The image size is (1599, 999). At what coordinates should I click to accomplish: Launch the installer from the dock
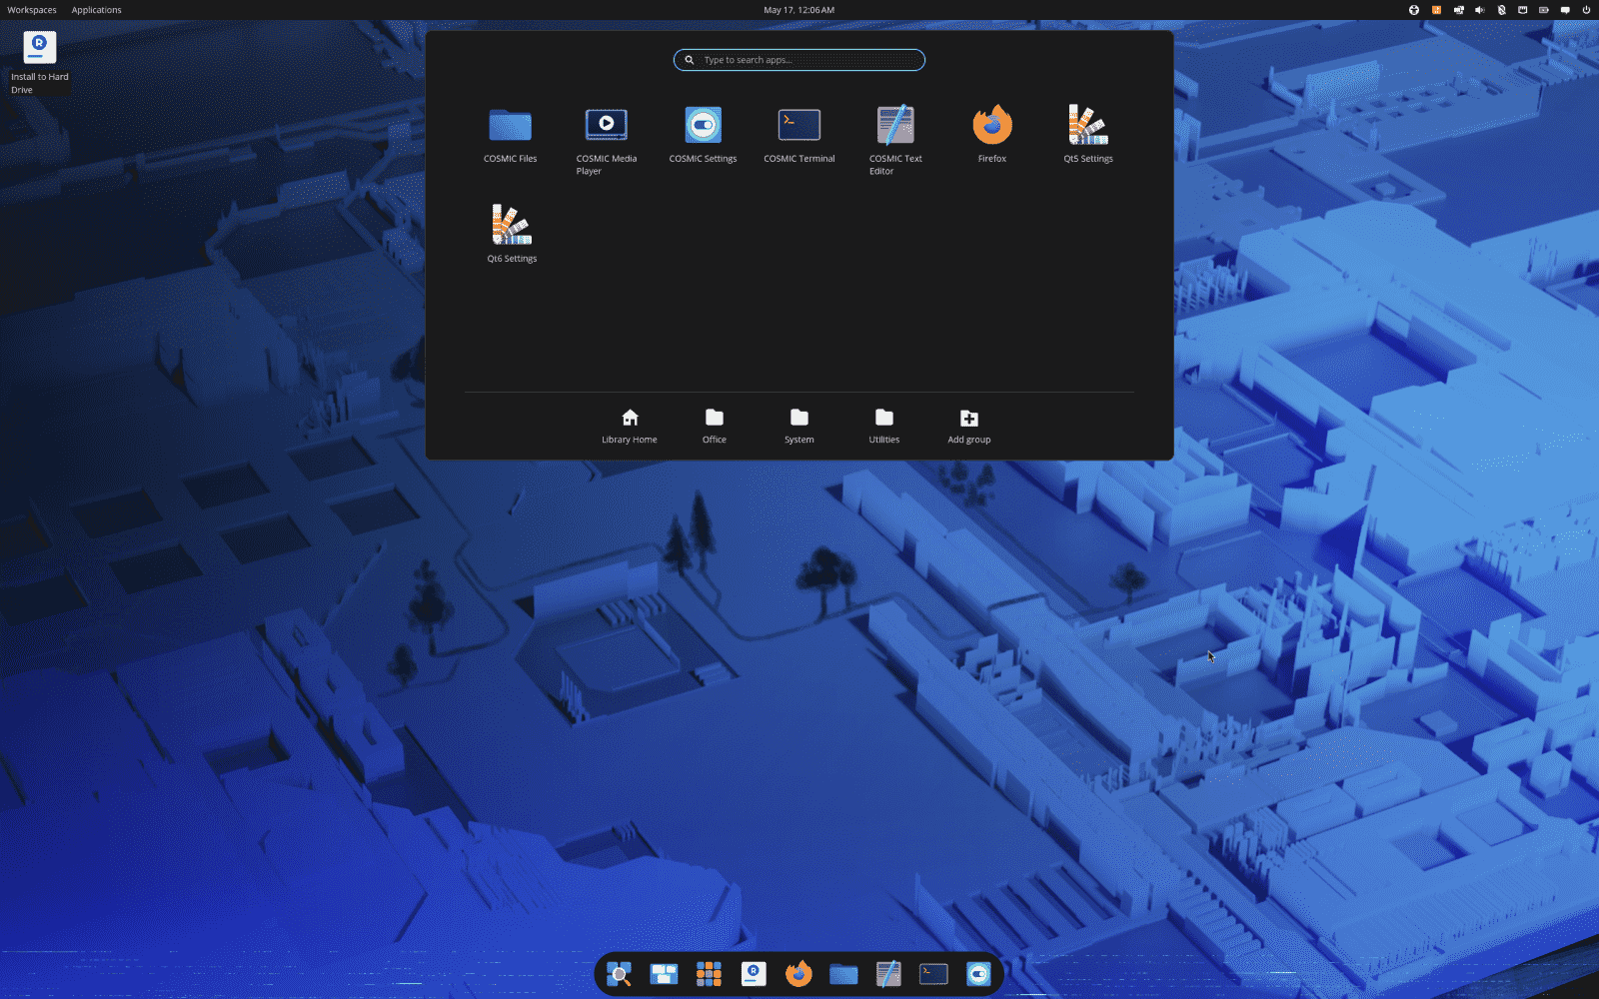[754, 974]
